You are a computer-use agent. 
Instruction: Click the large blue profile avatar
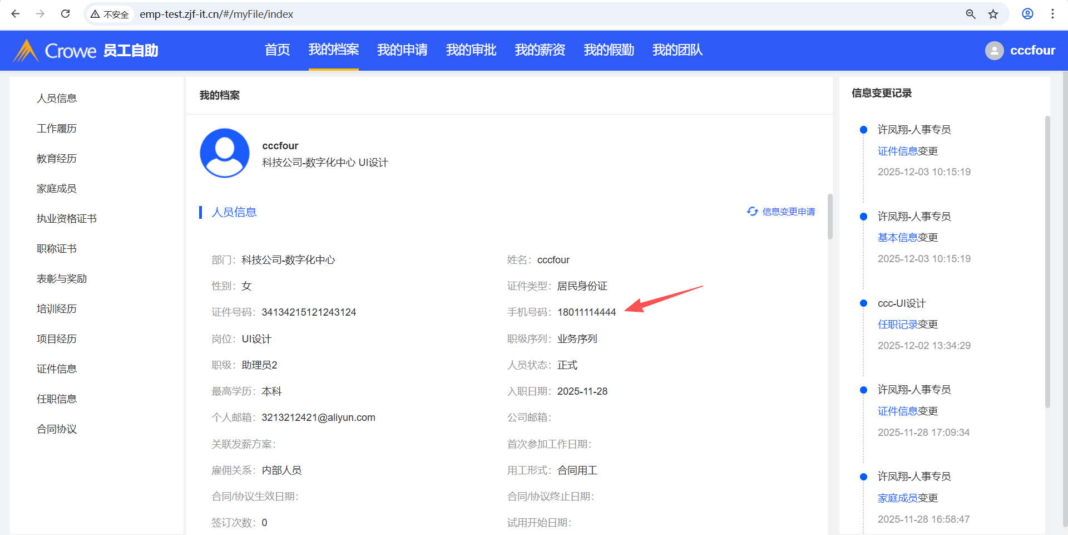click(x=225, y=153)
